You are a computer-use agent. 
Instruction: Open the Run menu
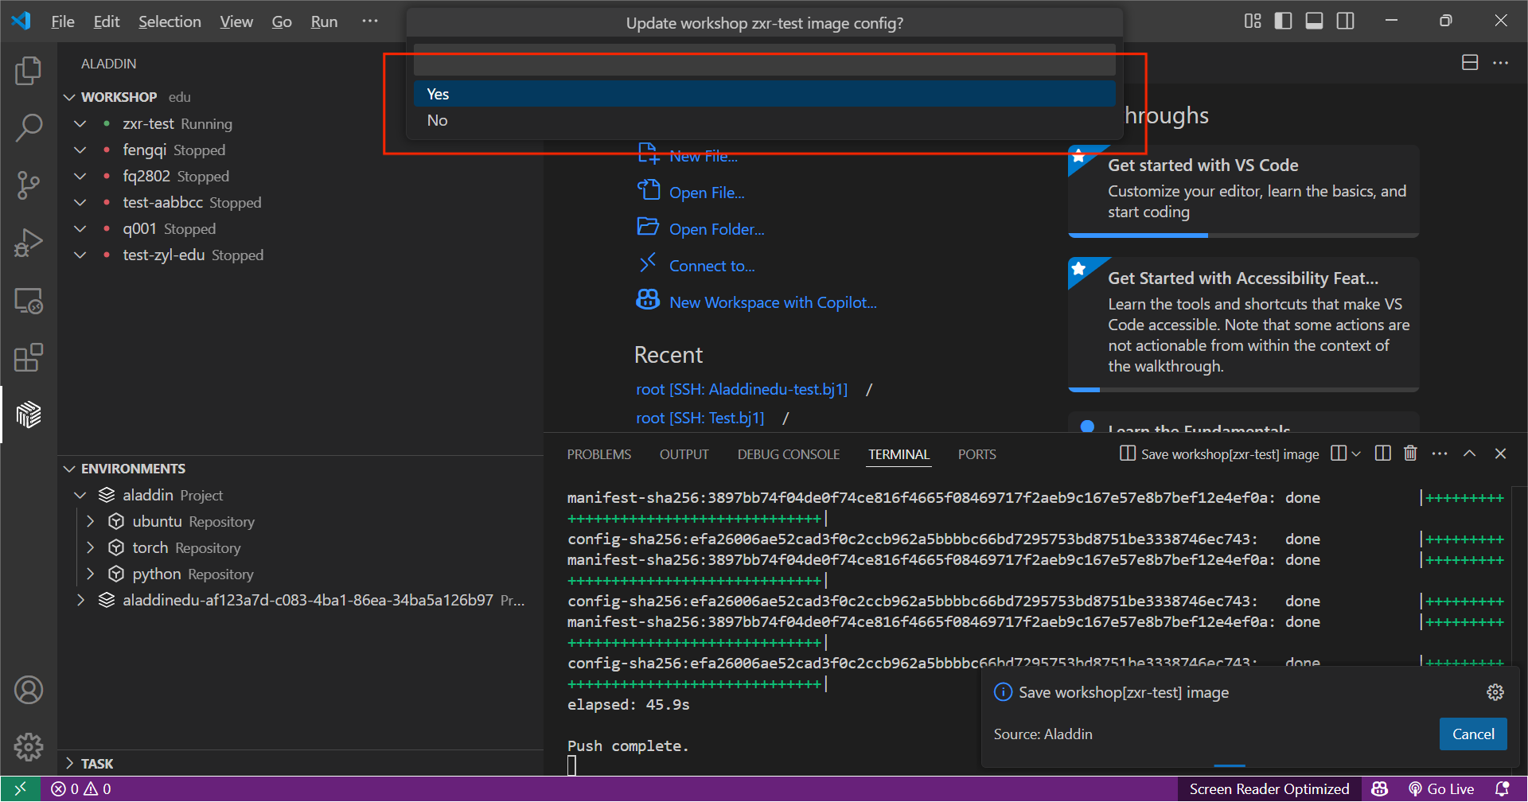[x=323, y=21]
